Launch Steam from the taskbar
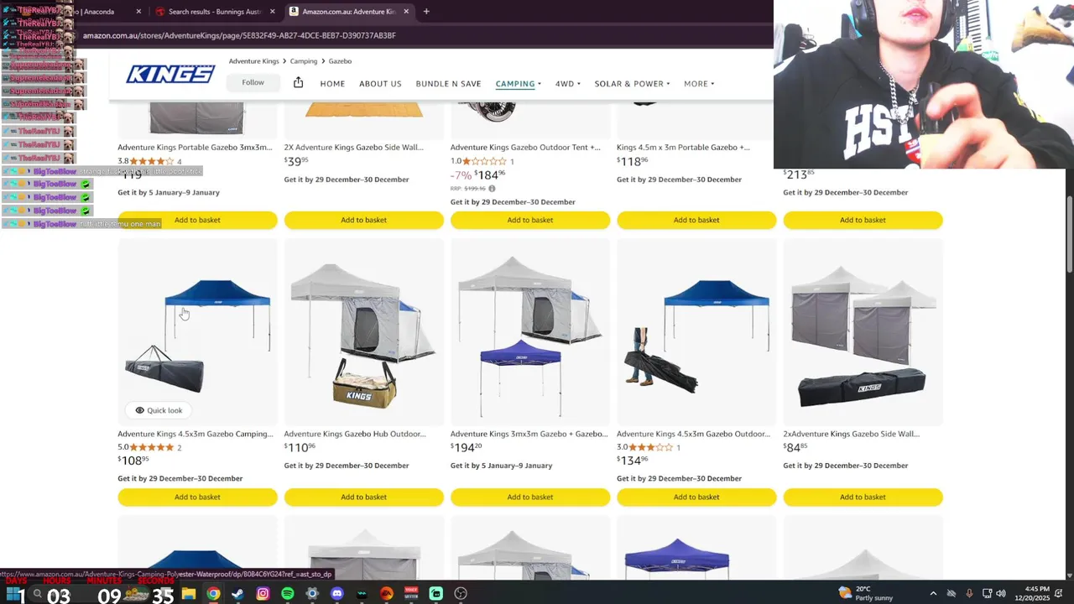Viewport: 1074px width, 604px height. click(238, 593)
